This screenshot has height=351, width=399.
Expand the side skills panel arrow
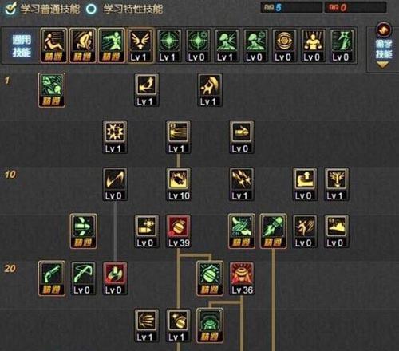pos(383,65)
